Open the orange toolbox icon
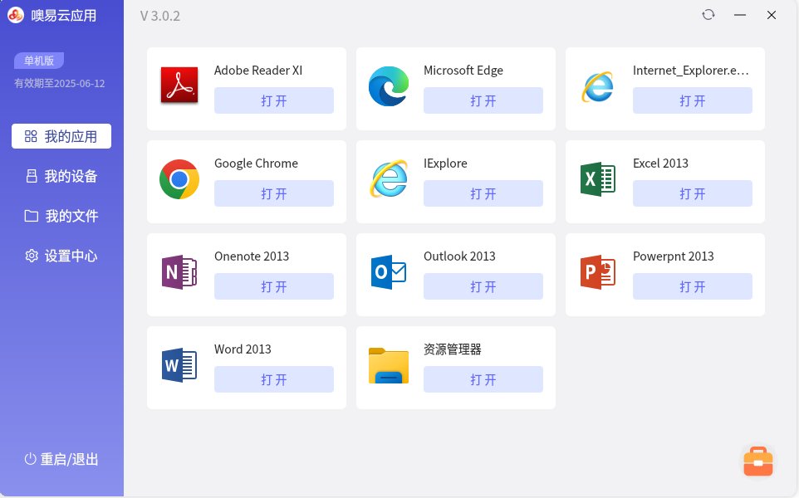Viewport: 799px width, 498px height. click(757, 461)
